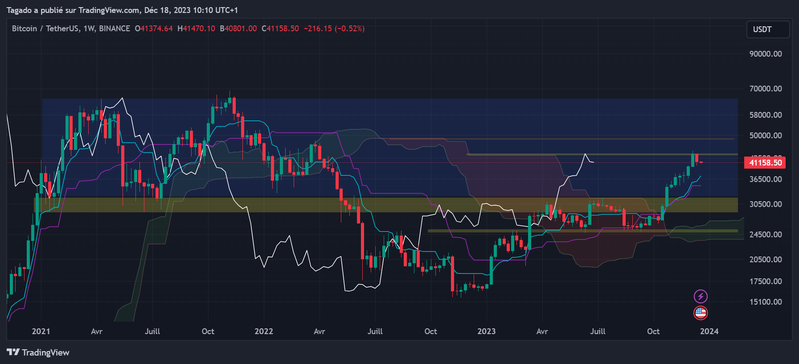Click the US flag economic event icon
Viewport: 799px width, 364px height.
coord(701,313)
